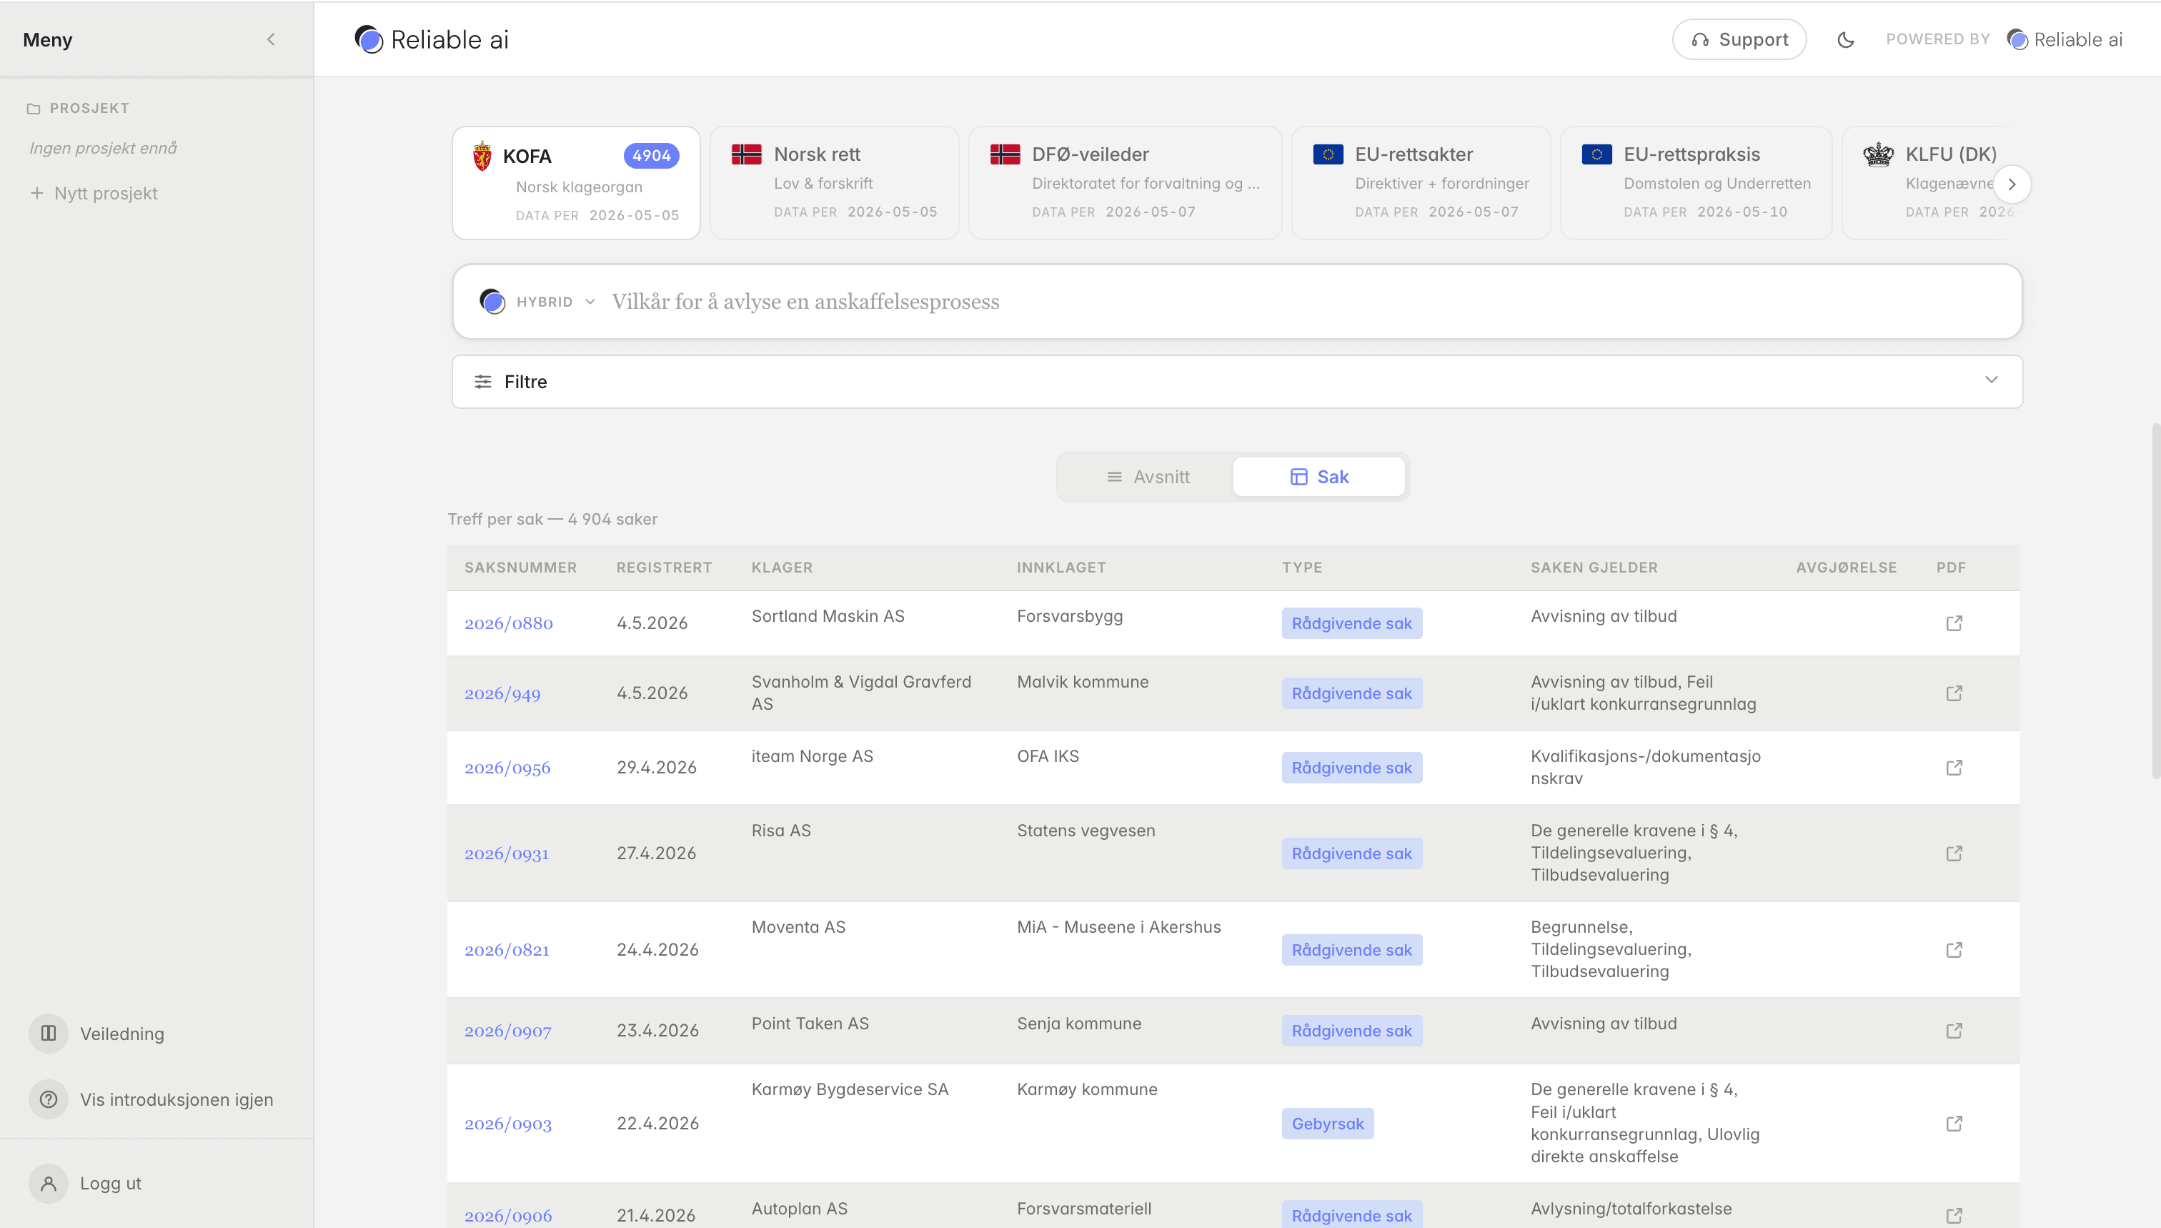2161x1228 pixels.
Task: Open case 2026/0880
Action: click(x=508, y=623)
